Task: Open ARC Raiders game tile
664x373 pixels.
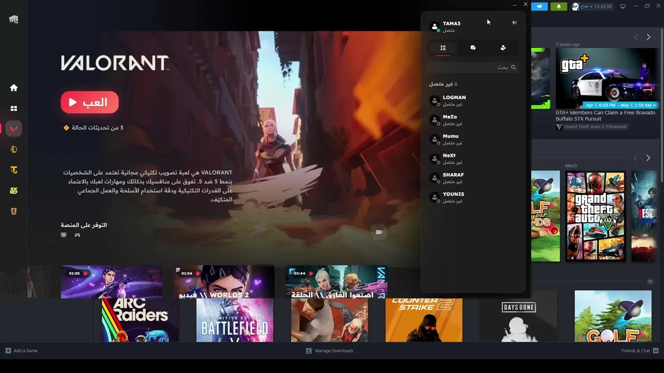Action: [141, 320]
